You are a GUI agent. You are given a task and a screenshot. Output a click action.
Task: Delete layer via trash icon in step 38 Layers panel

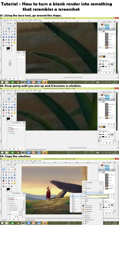click(114, 124)
